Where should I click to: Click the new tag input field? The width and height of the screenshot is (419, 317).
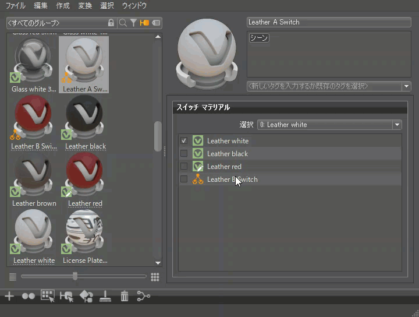(324, 86)
